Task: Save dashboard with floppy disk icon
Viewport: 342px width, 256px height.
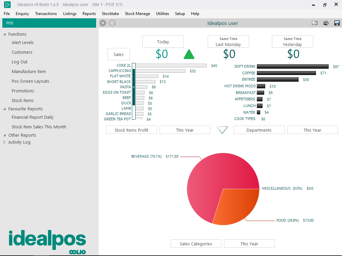Action: pyautogui.click(x=337, y=23)
